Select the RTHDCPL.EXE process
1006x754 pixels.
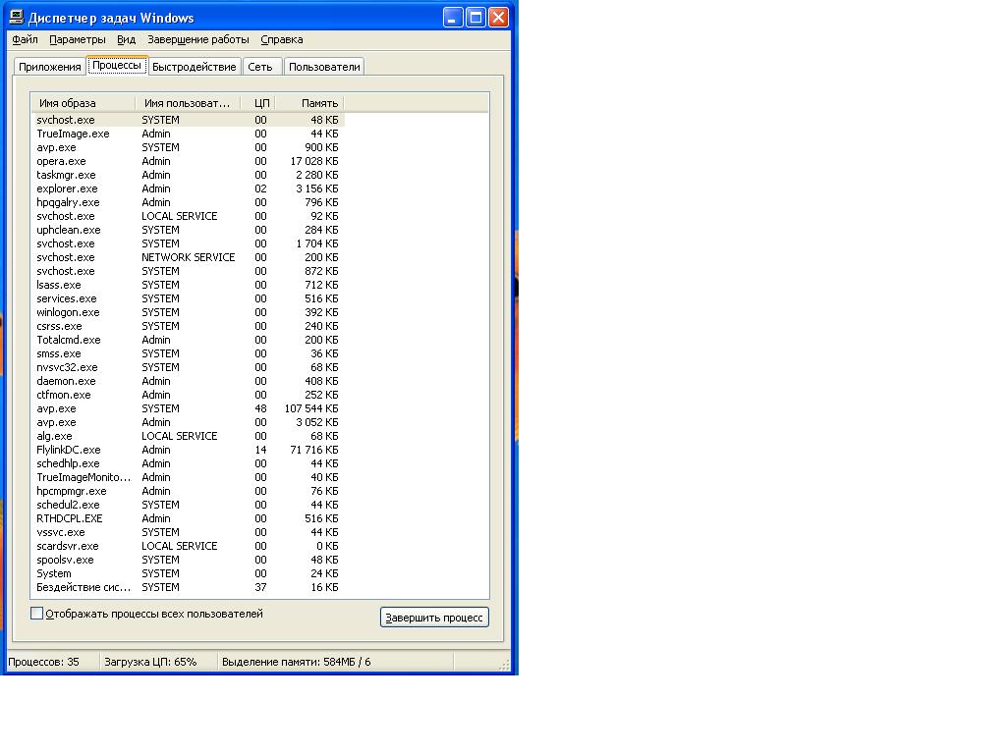click(x=188, y=518)
